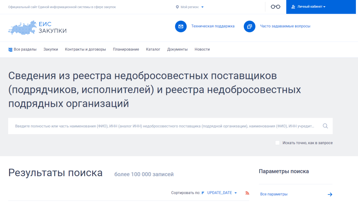Click the eyeglasses icon for visually impaired version
This screenshot has height=204, width=358.
tap(275, 6)
